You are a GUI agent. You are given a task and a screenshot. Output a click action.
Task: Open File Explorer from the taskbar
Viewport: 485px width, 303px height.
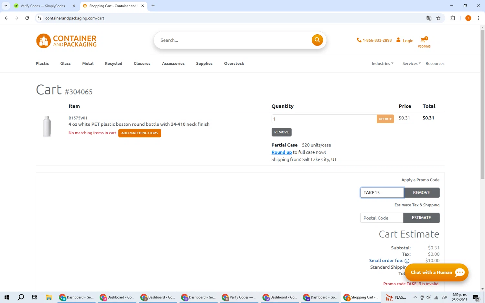[x=49, y=297]
